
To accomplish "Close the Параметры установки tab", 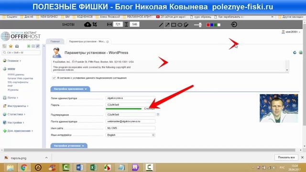I will pos(108,42).
